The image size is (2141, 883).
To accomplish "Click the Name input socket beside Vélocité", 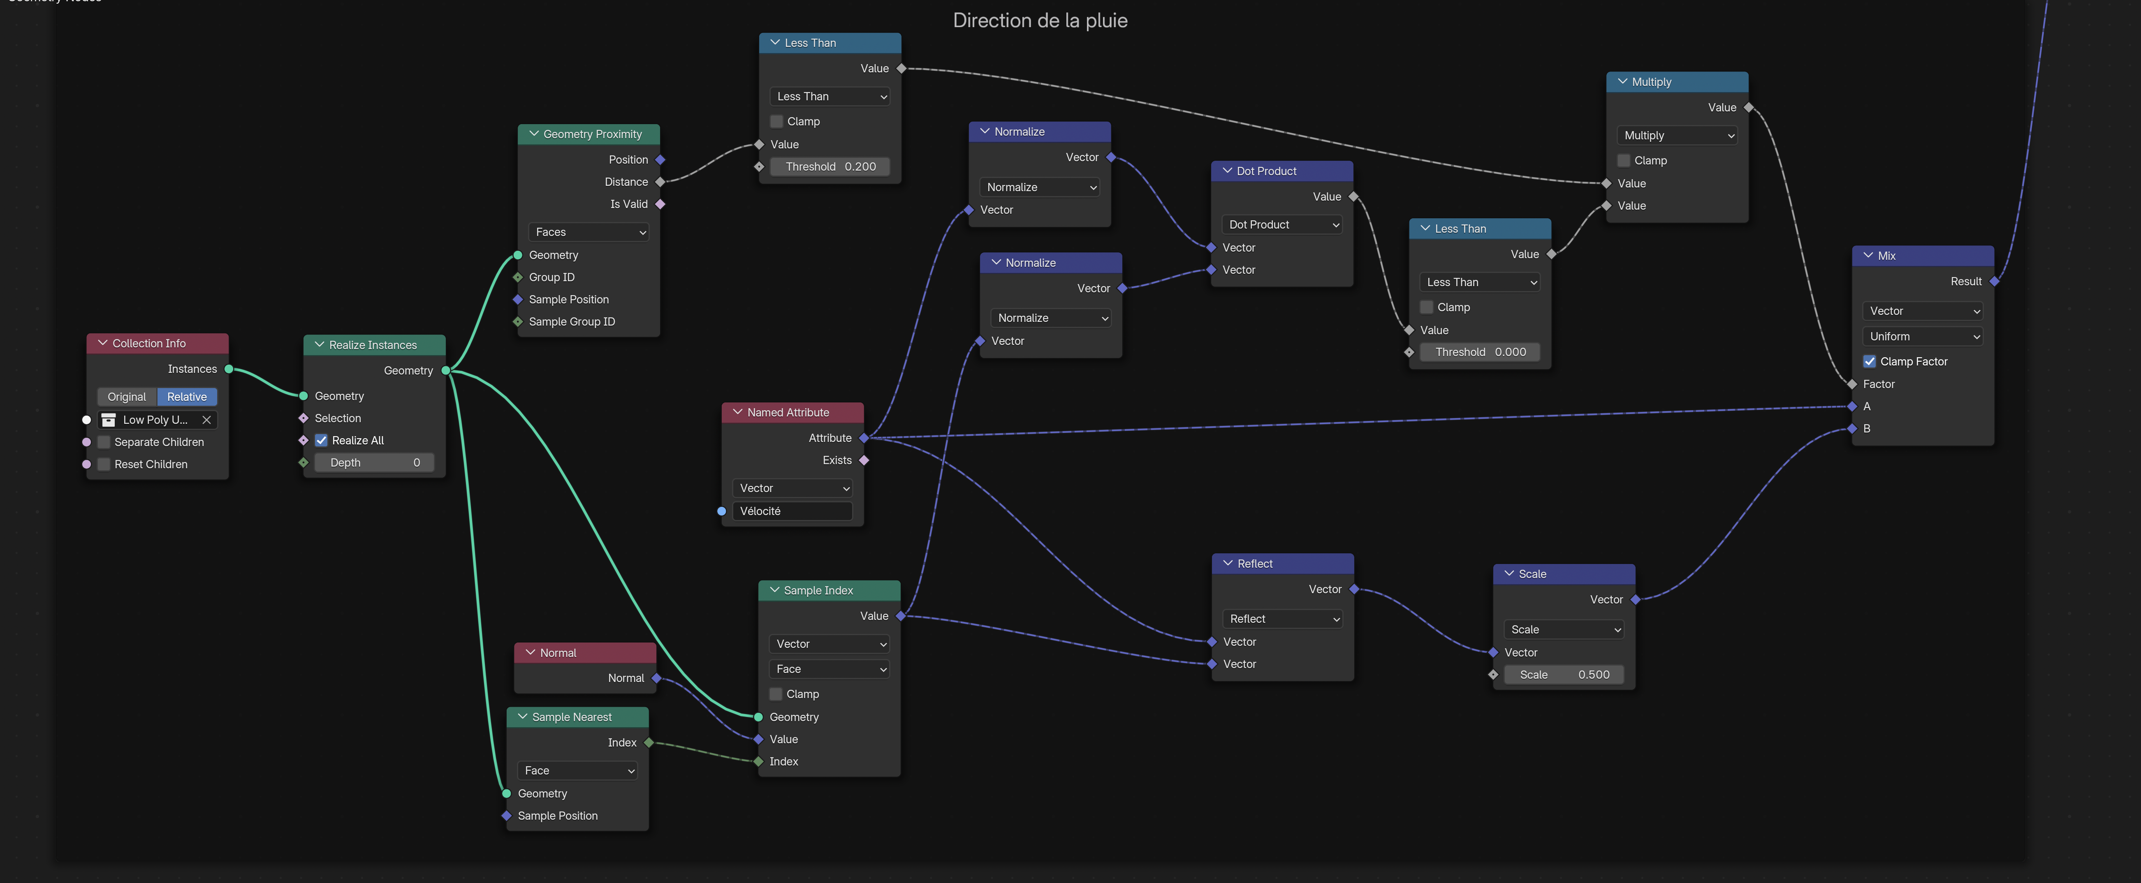I will click(x=721, y=512).
